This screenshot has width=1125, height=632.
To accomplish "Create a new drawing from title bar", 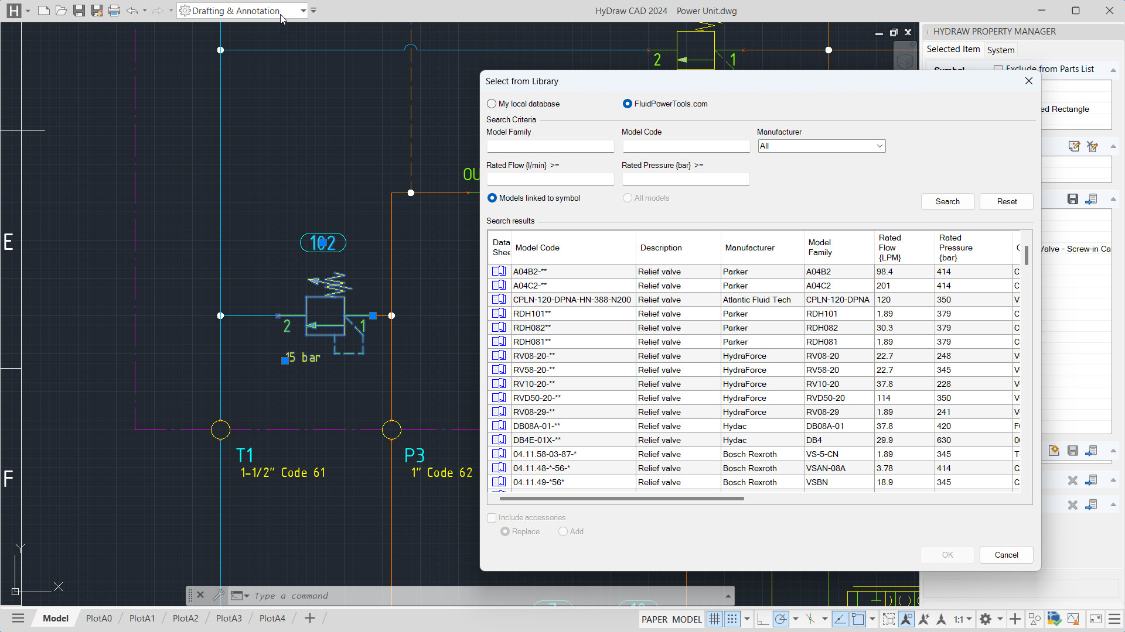I will (x=43, y=11).
